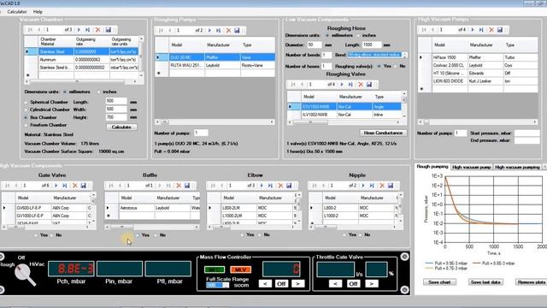Delete the selected Roughing Valve record
This screenshot has width=547, height=308.
pyautogui.click(x=361, y=85)
